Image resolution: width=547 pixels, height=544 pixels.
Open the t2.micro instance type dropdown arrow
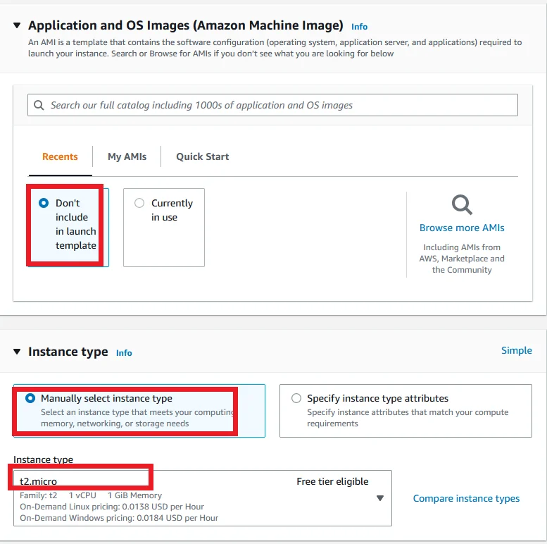pyautogui.click(x=380, y=498)
